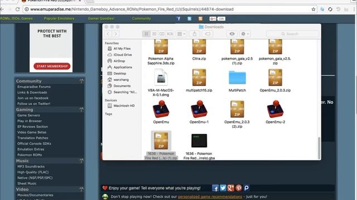Switch Finder to icon view
This screenshot has height=200, width=357.
pos(146,34)
